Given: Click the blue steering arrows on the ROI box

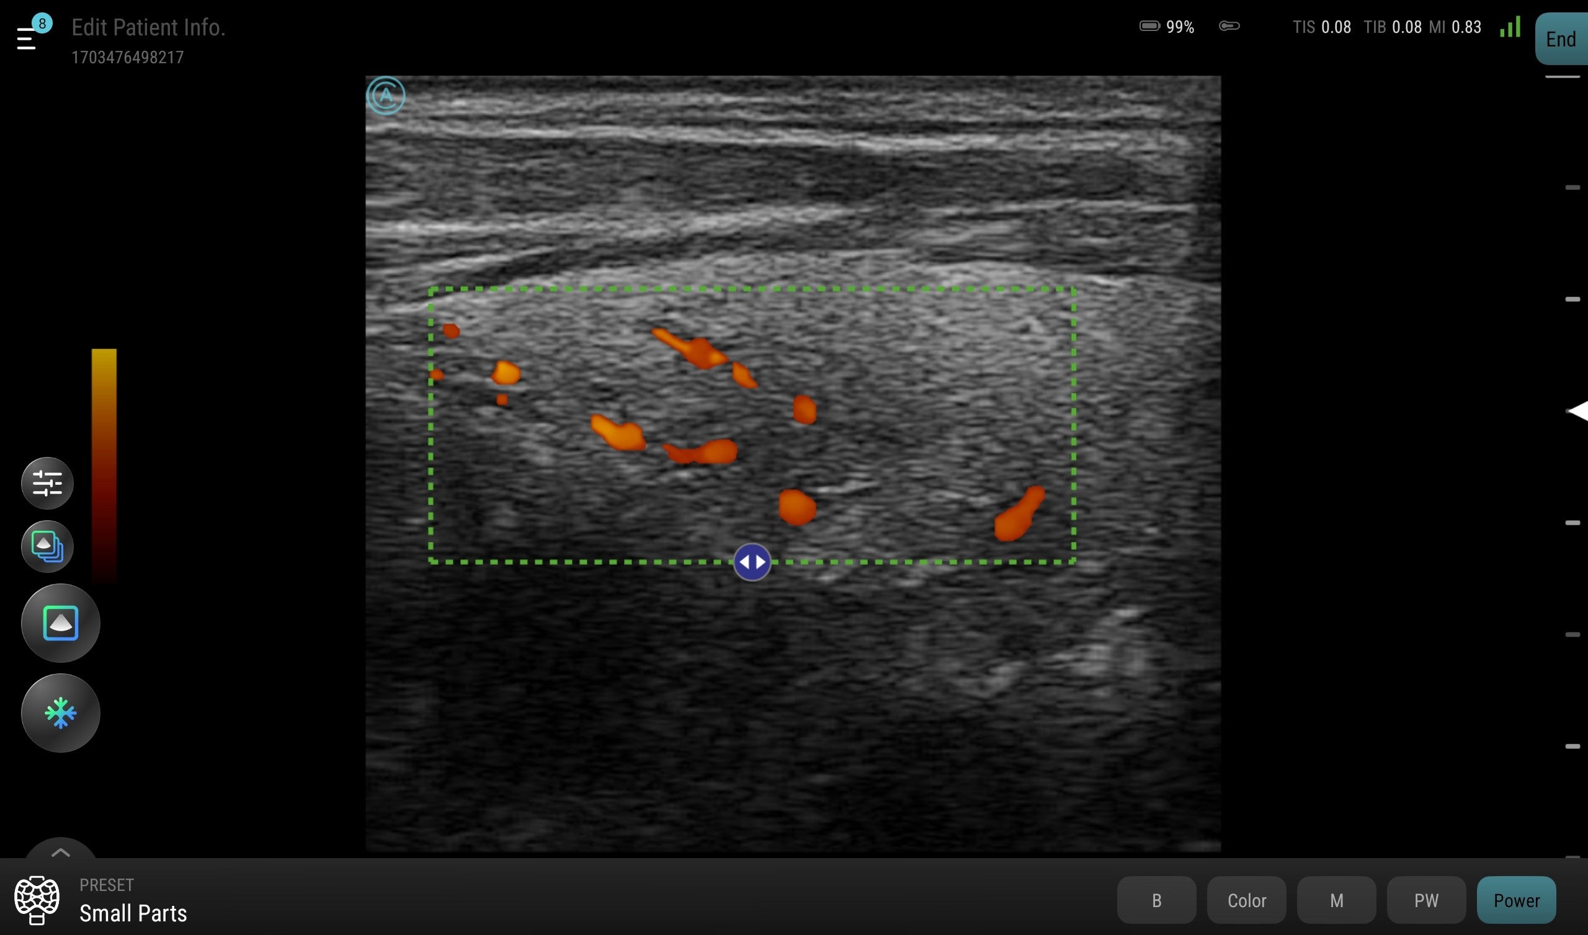Looking at the screenshot, I should click(752, 561).
